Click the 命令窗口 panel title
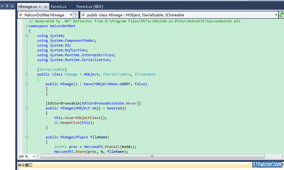 coord(25,165)
